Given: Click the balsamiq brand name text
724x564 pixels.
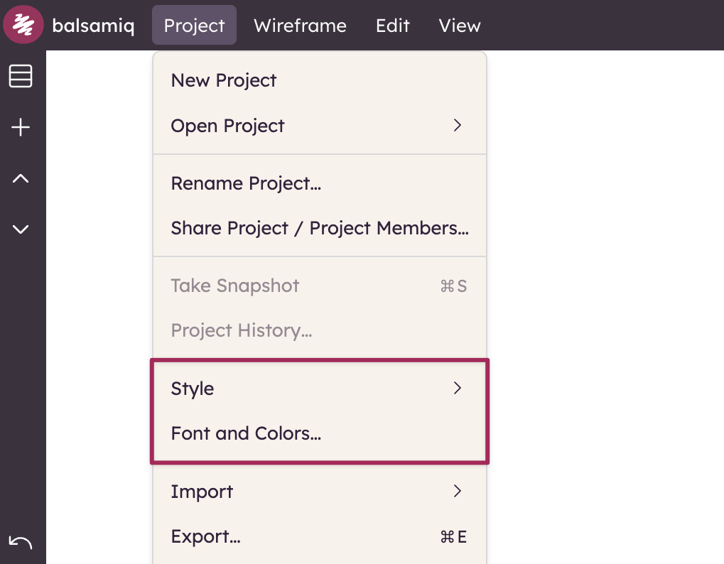Looking at the screenshot, I should pyautogui.click(x=93, y=26).
